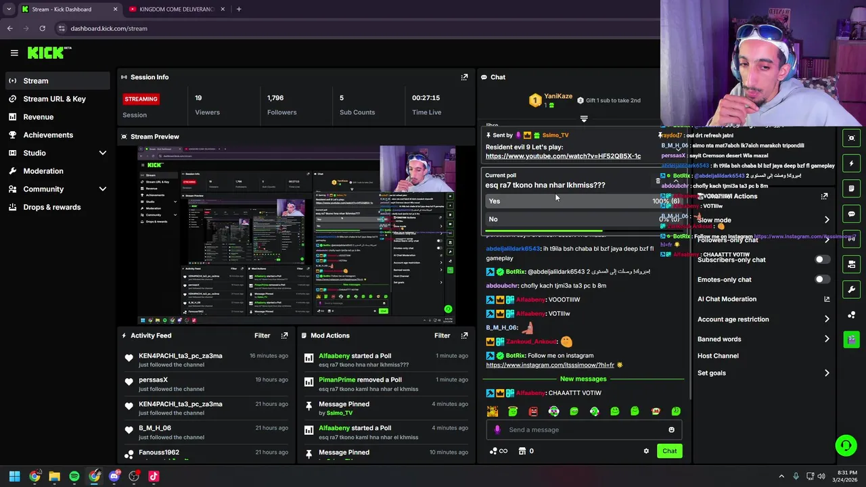This screenshot has width=866, height=487.
Task: Open AI Chat Moderation
Action: (763, 299)
